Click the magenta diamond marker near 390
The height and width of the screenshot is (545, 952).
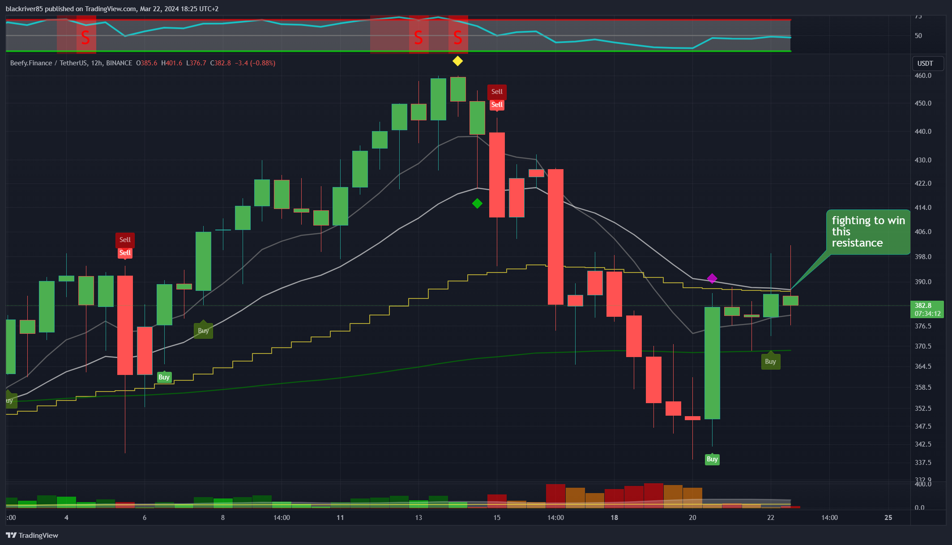point(712,279)
